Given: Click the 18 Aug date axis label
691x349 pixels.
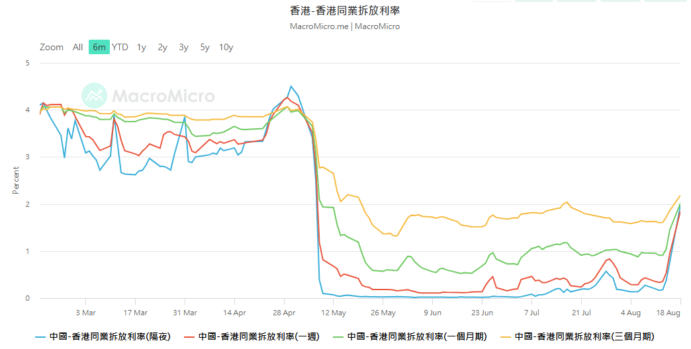Looking at the screenshot, I should coord(668,313).
